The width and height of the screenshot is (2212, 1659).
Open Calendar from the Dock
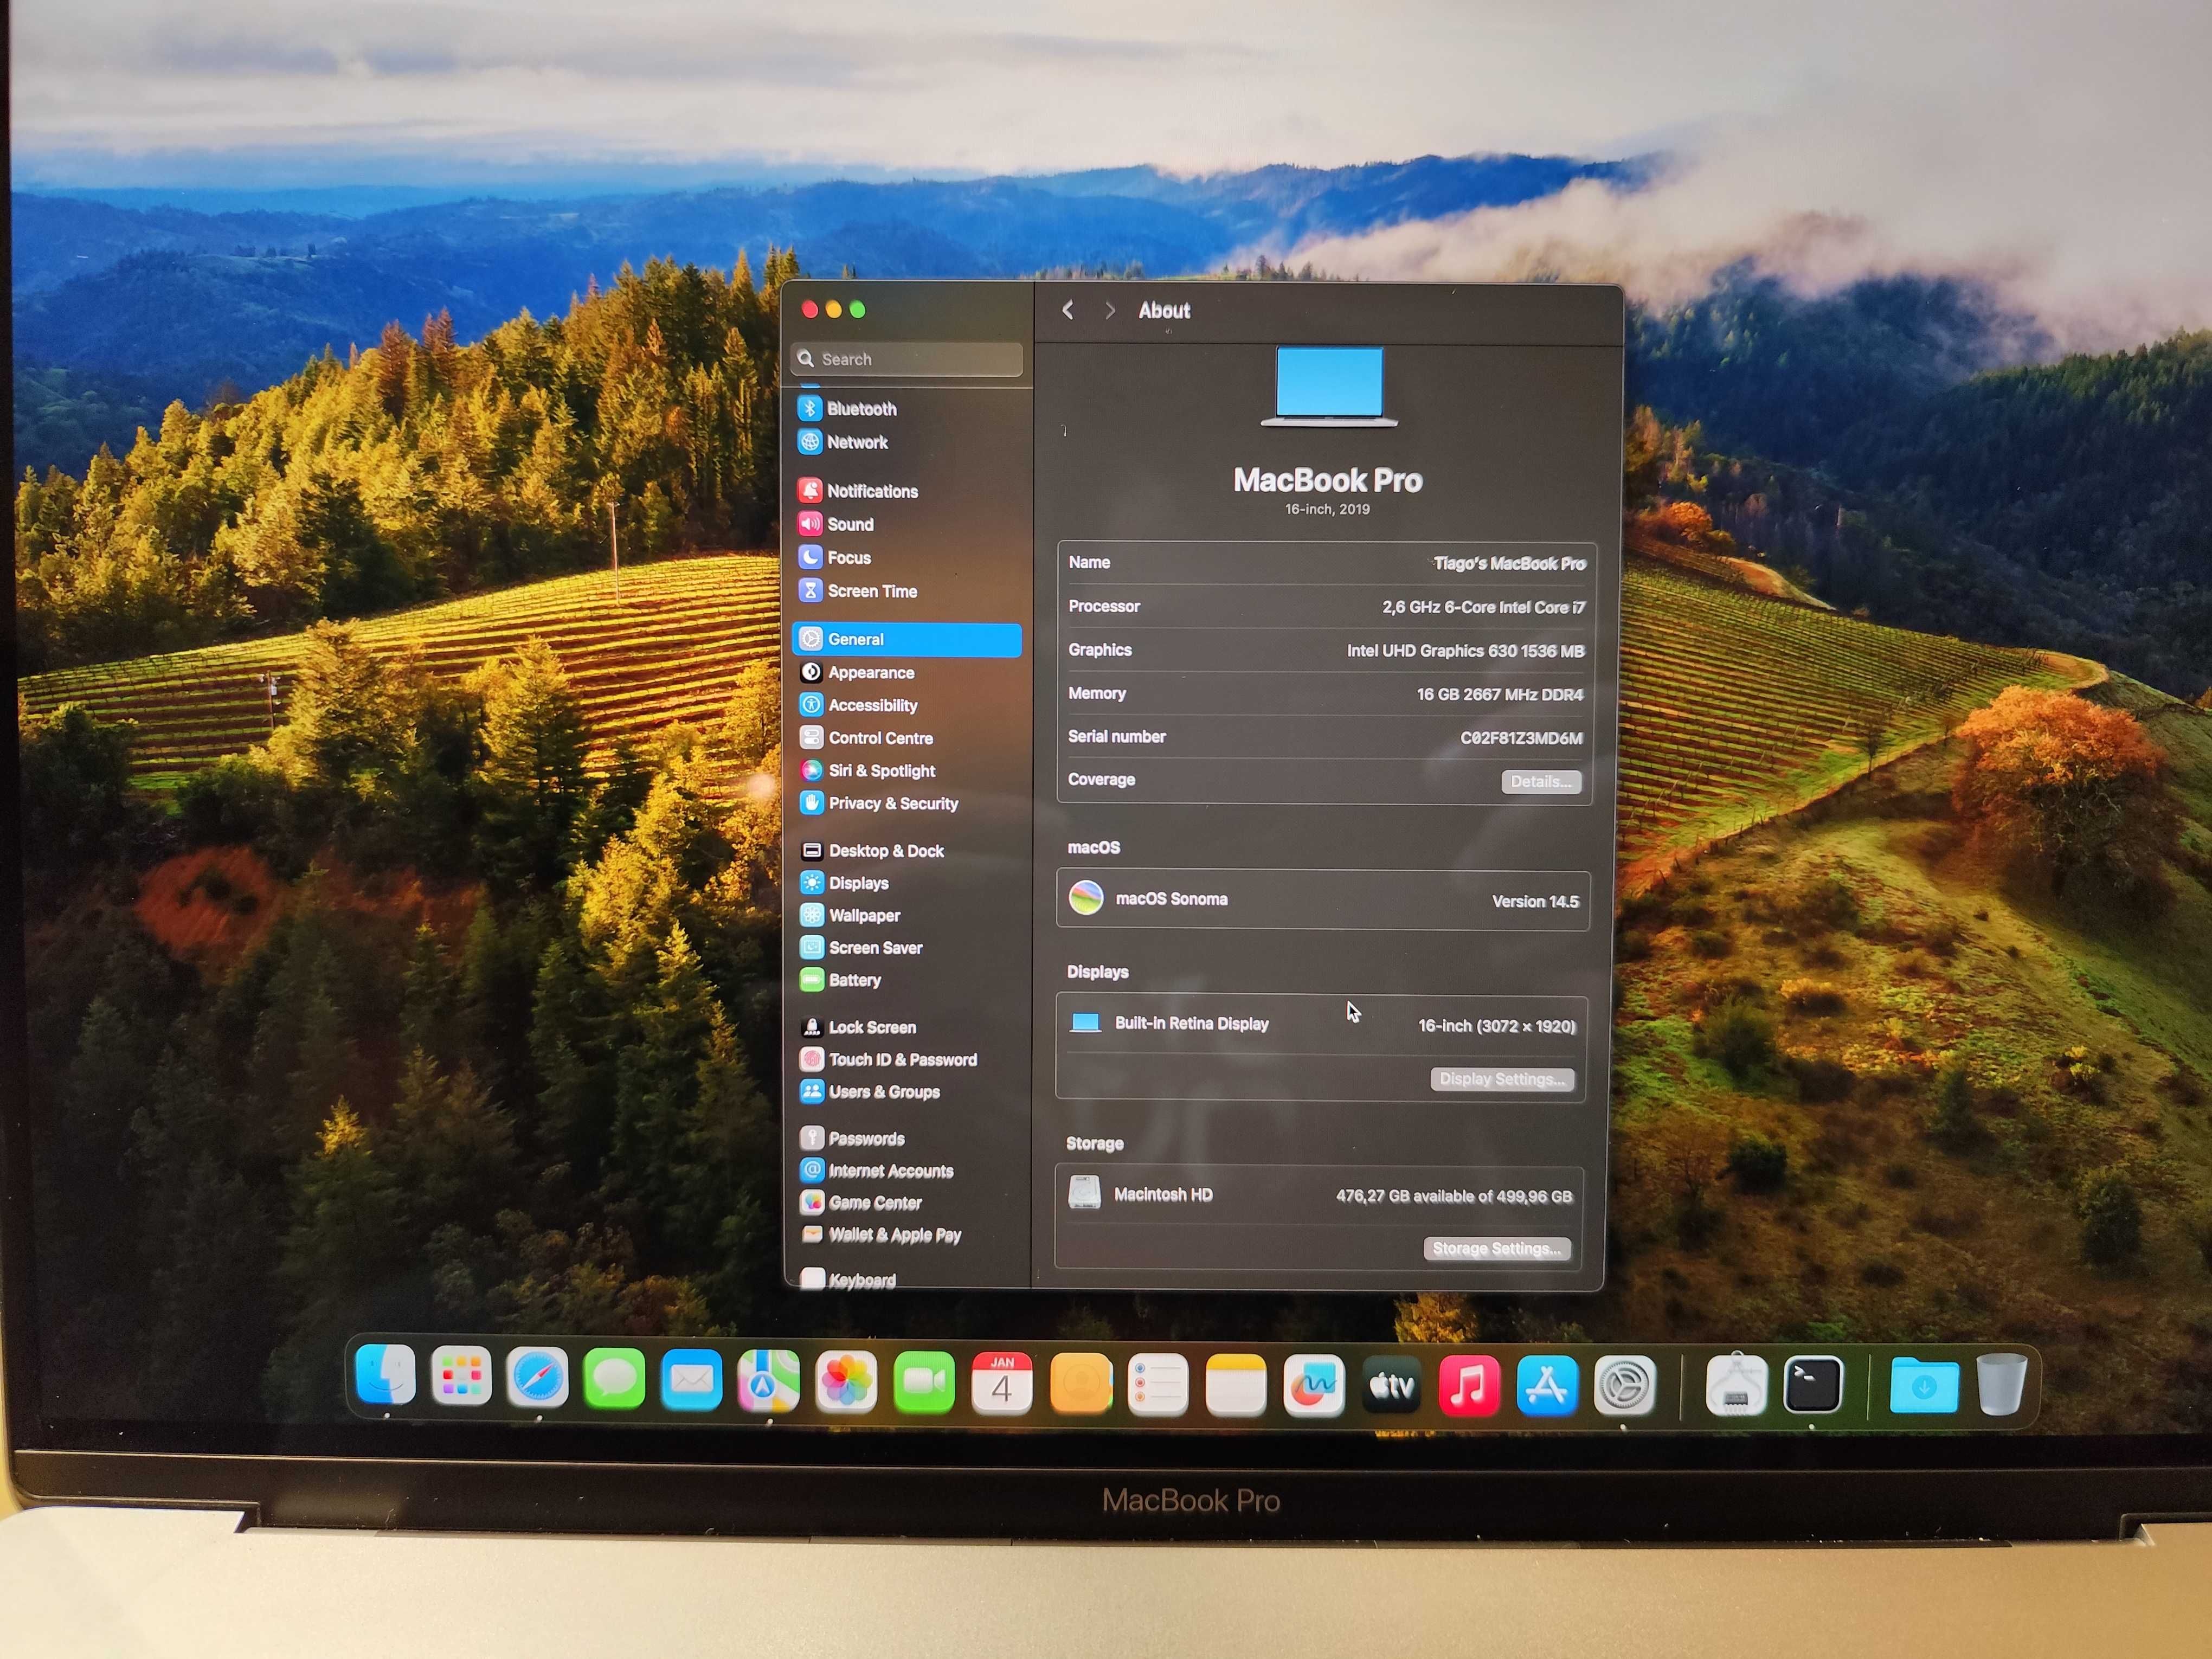click(1002, 1384)
